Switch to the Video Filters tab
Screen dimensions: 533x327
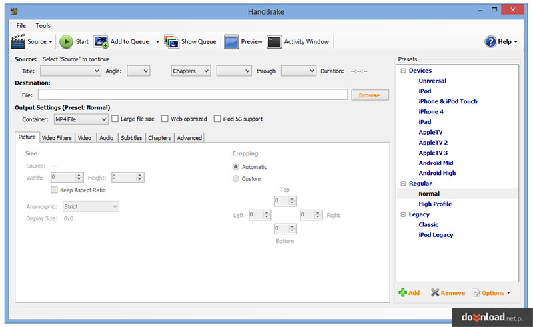coord(57,138)
